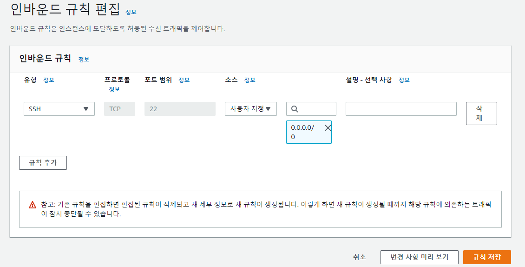This screenshot has width=525, height=267.
Task: Open the 정보 link next to 유형
Action: [x=48, y=80]
